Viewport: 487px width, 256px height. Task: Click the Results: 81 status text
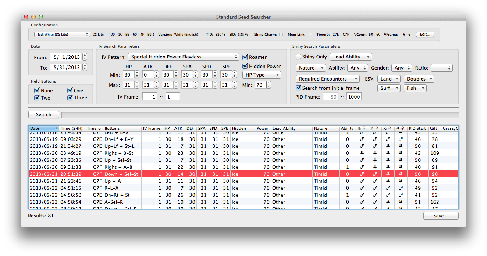tap(41, 216)
